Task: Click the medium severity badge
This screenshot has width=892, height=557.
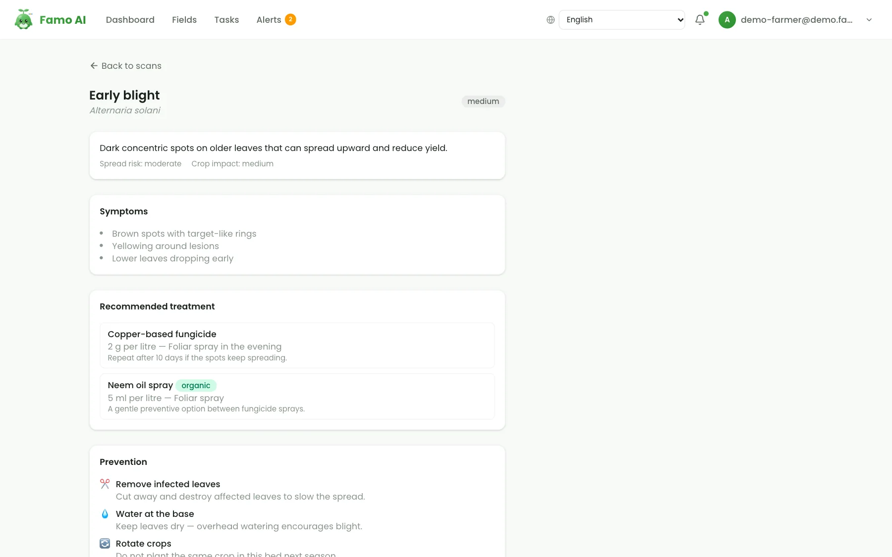Action: (483, 101)
